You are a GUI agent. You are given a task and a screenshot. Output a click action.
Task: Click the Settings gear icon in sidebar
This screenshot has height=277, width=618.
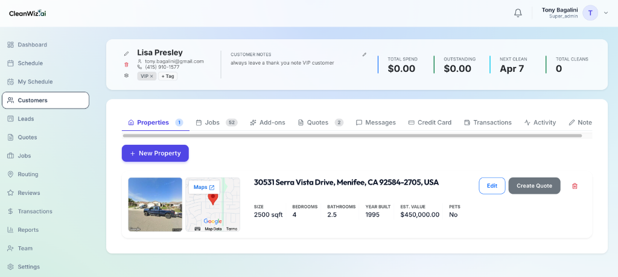pos(11,267)
